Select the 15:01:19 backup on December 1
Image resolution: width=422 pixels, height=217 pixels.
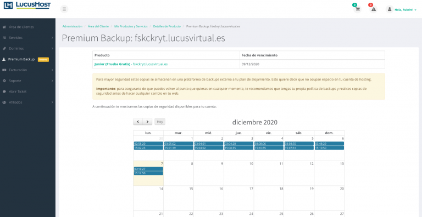click(x=179, y=148)
